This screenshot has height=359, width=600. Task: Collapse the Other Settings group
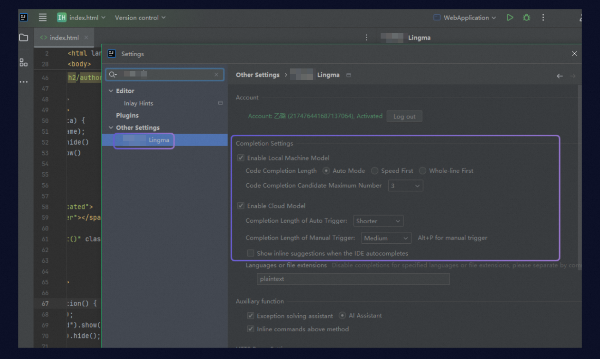coord(111,128)
